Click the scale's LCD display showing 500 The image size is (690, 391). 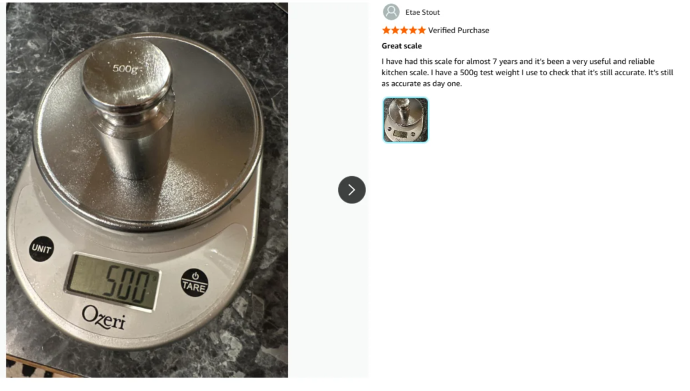pyautogui.click(x=113, y=281)
